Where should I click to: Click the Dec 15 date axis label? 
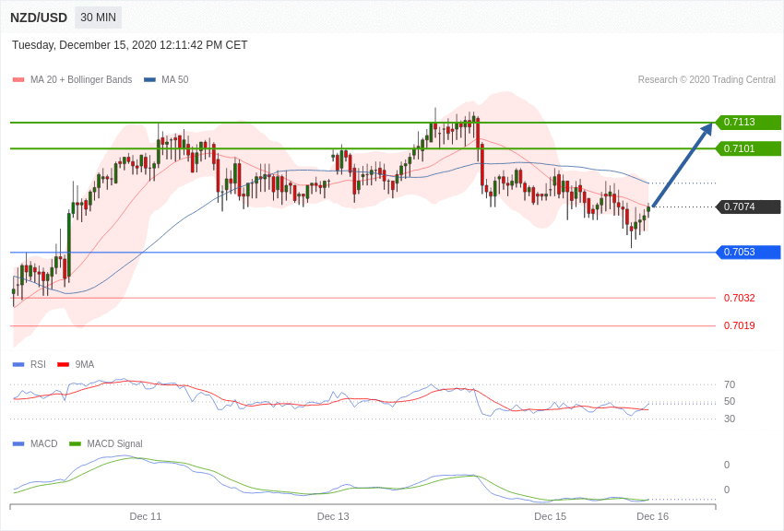pos(551,516)
